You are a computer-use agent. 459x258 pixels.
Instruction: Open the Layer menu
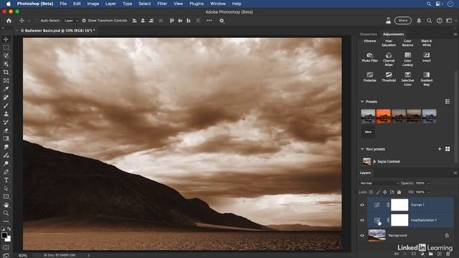click(110, 4)
